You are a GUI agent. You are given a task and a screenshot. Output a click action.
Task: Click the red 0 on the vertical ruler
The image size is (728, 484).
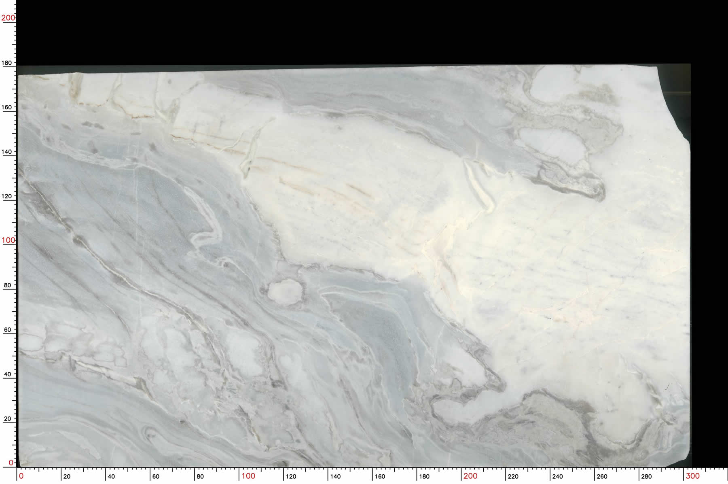[x=11, y=463]
